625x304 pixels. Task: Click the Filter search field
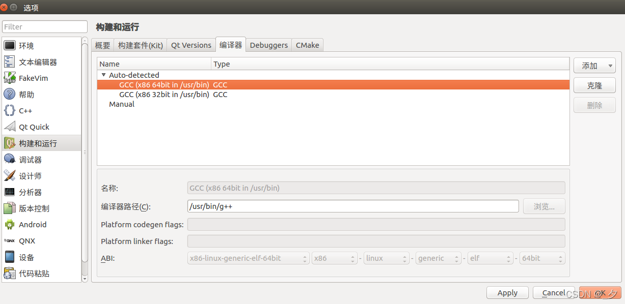[45, 26]
